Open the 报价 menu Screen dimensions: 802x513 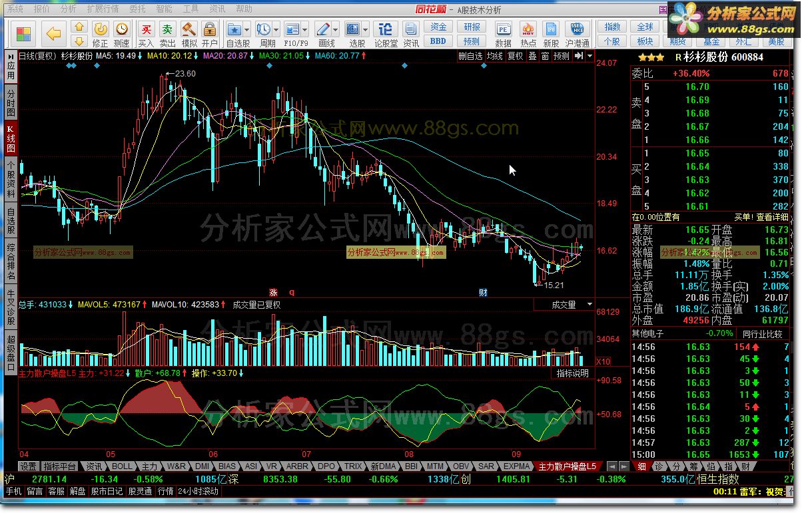[x=41, y=9]
